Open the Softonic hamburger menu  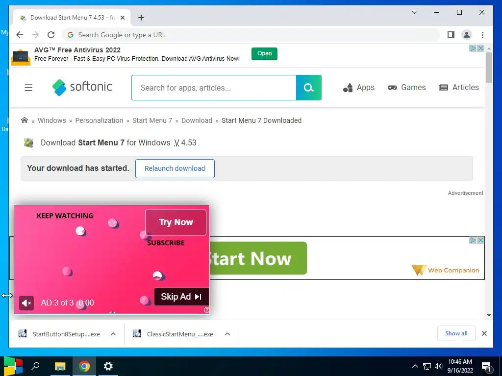(28, 87)
